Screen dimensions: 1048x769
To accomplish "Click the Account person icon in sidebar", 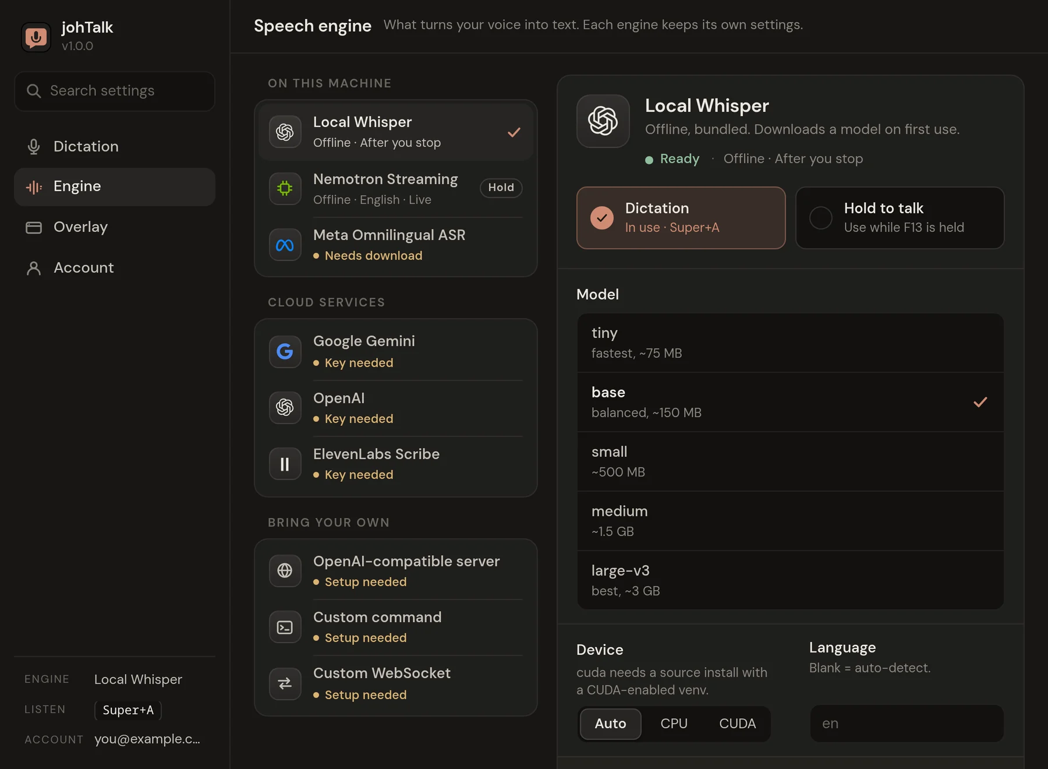I will point(34,268).
